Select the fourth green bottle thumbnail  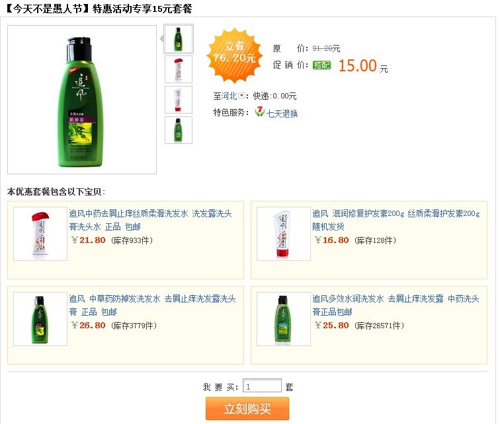click(179, 130)
